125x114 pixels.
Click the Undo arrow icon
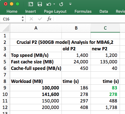coord(49,4)
